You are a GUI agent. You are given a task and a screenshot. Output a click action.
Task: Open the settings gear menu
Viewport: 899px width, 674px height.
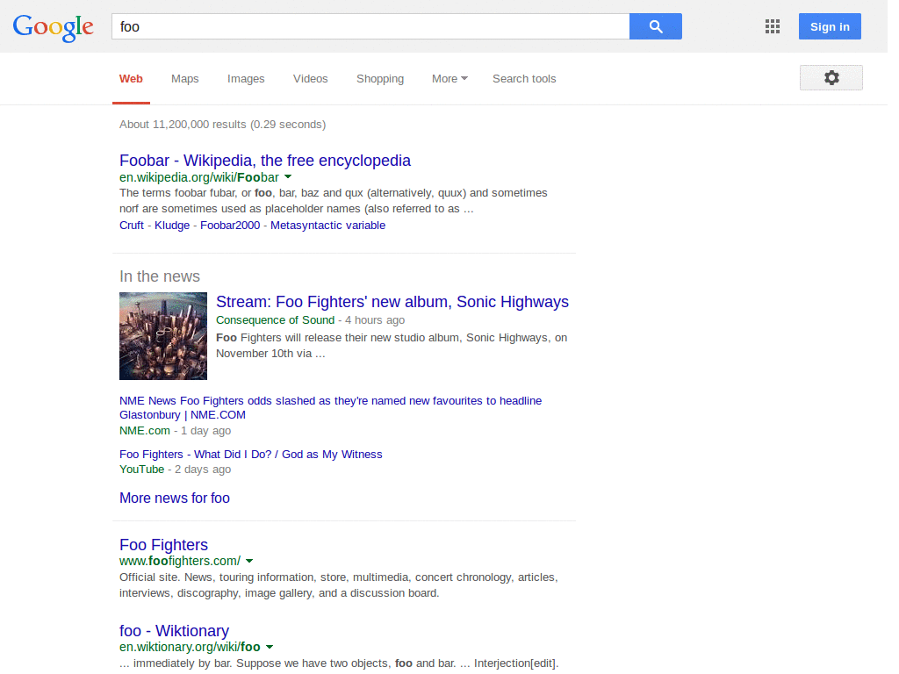tap(831, 78)
